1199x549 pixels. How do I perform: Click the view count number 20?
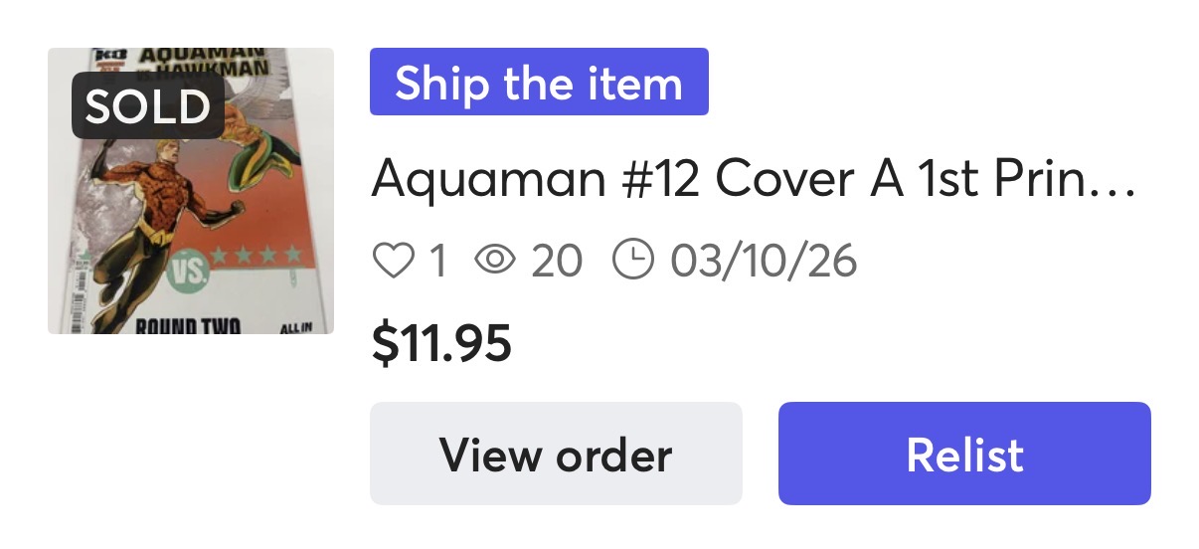[x=556, y=262]
